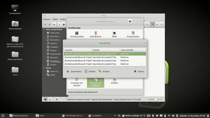Open the Rede network settings icon in scanner
The width and height of the screenshot is (210, 118).
click(114, 34)
